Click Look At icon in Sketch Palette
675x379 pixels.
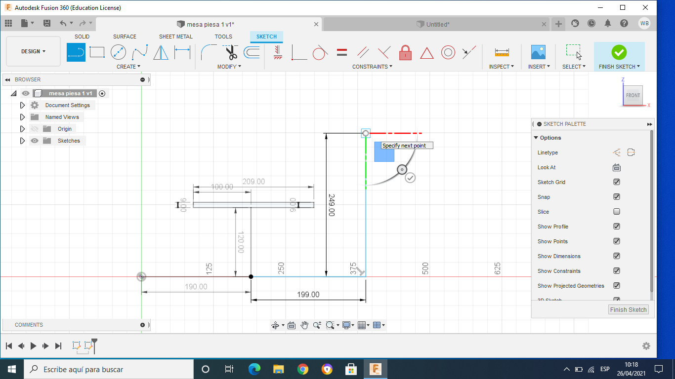(616, 167)
